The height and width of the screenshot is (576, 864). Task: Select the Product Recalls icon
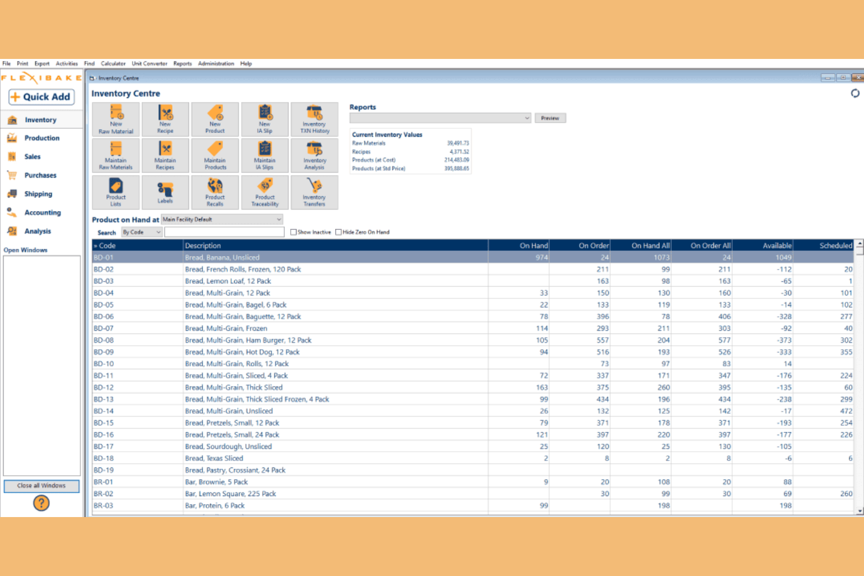coord(215,193)
